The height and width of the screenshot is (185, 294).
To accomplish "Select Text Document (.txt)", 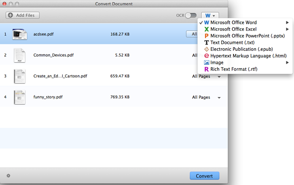I will (x=245, y=43).
